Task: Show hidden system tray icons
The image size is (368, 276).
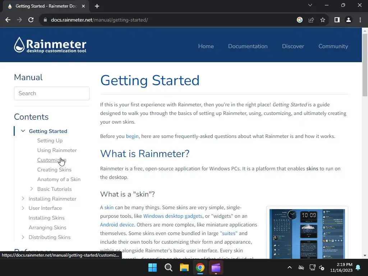Action: coord(290,267)
